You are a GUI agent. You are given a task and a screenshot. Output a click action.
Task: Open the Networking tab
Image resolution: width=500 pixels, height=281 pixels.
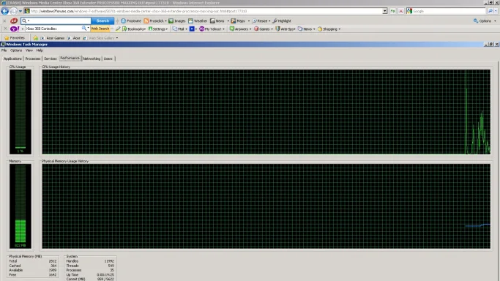click(x=92, y=59)
